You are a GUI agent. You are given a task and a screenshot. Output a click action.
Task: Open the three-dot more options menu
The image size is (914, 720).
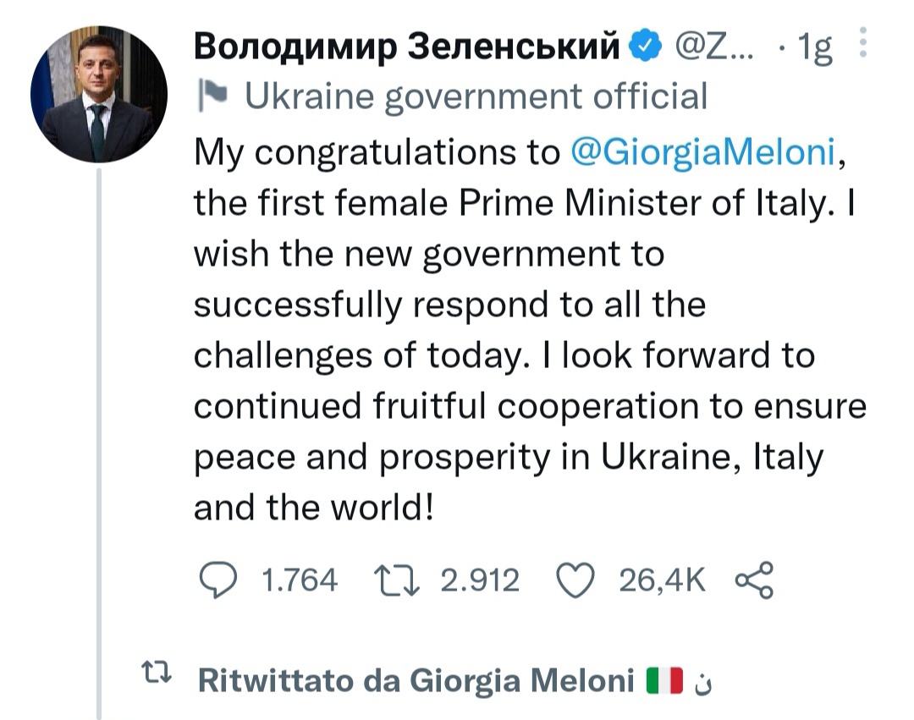pyautogui.click(x=862, y=42)
